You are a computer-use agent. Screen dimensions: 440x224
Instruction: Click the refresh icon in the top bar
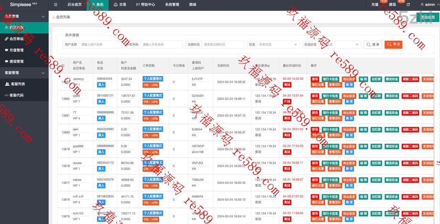click(408, 4)
